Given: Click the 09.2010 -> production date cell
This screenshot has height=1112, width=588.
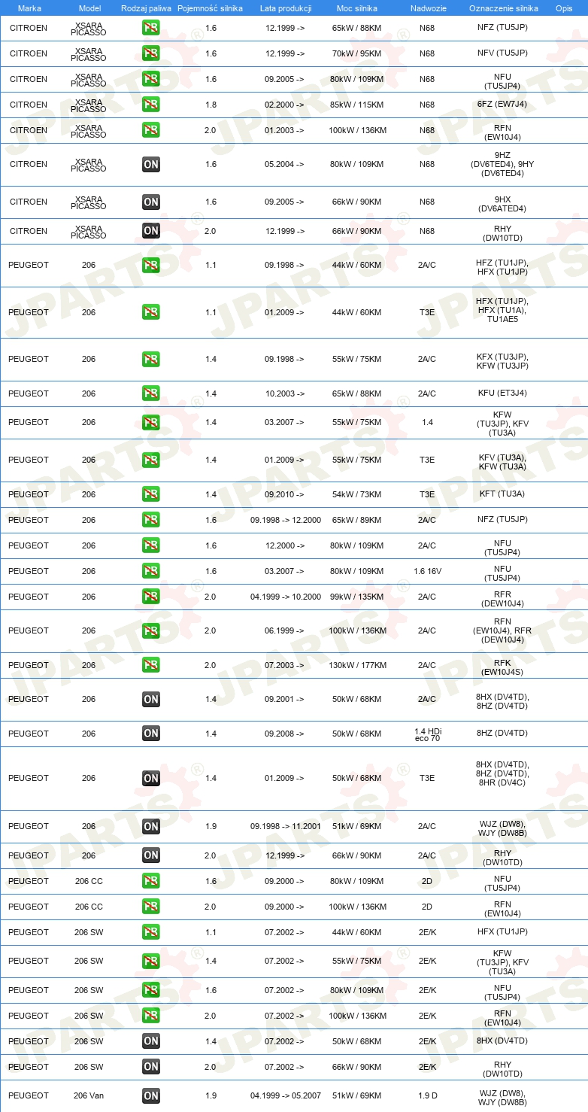Looking at the screenshot, I should click(x=284, y=494).
